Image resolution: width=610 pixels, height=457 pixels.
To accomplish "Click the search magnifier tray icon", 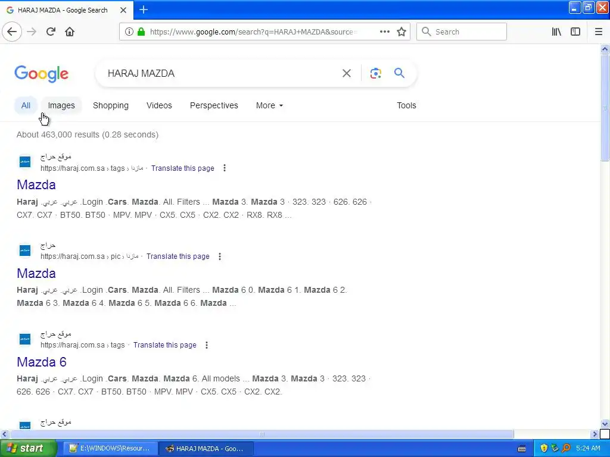I will coord(566,448).
